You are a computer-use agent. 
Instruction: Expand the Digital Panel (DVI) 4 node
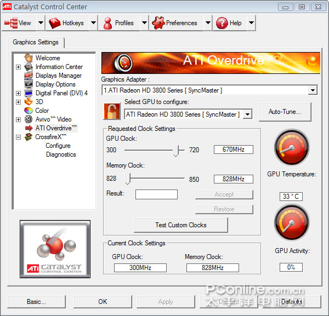coord(19,93)
